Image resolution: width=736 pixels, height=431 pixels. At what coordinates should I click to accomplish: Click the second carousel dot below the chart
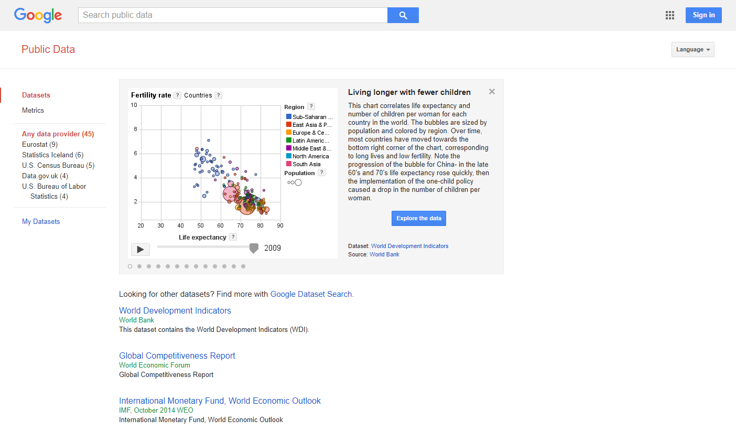[x=139, y=266]
